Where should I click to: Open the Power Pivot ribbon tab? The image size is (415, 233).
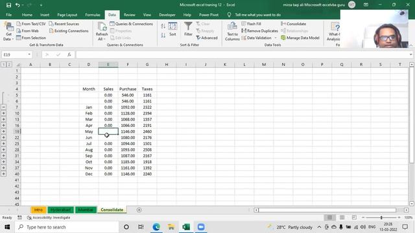coord(209,15)
